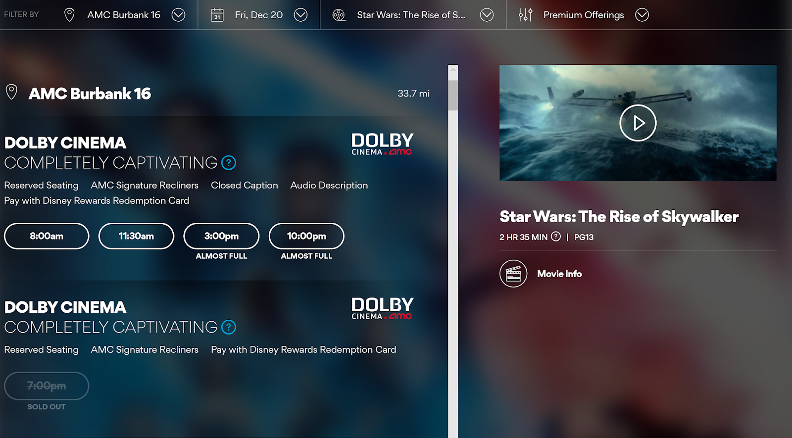Open the AMC Burbank 16 theatre dropdown chevron
The image size is (792, 438).
(x=178, y=15)
